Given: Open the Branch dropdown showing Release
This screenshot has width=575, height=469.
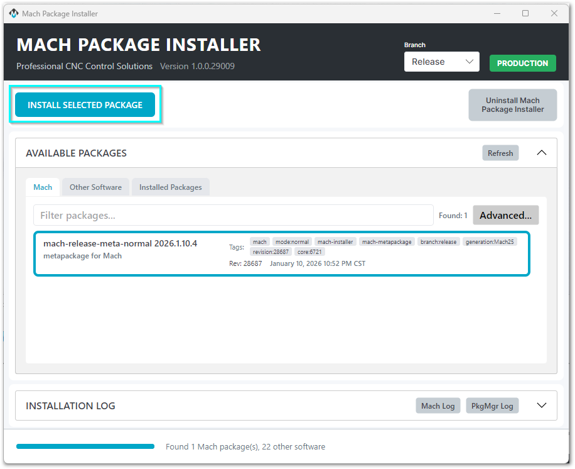Looking at the screenshot, I should (441, 62).
